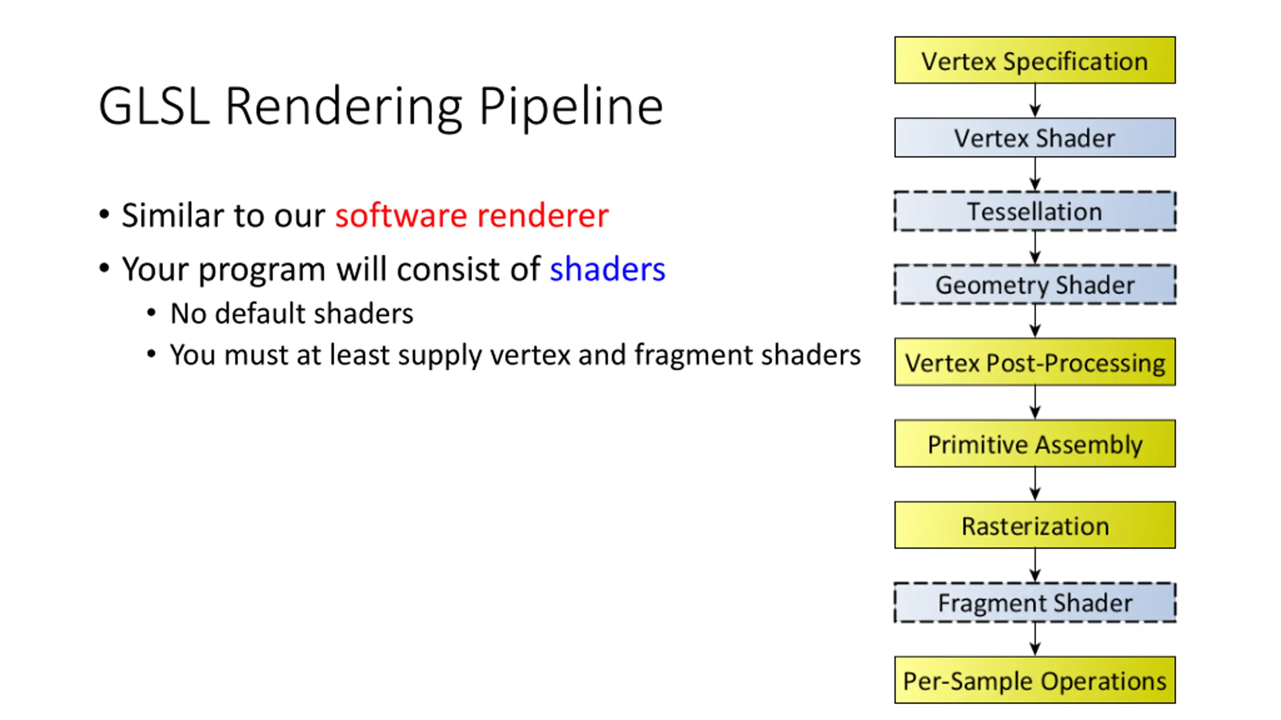Click the Vertex Specification box
The width and height of the screenshot is (1281, 720).
[x=1034, y=60]
